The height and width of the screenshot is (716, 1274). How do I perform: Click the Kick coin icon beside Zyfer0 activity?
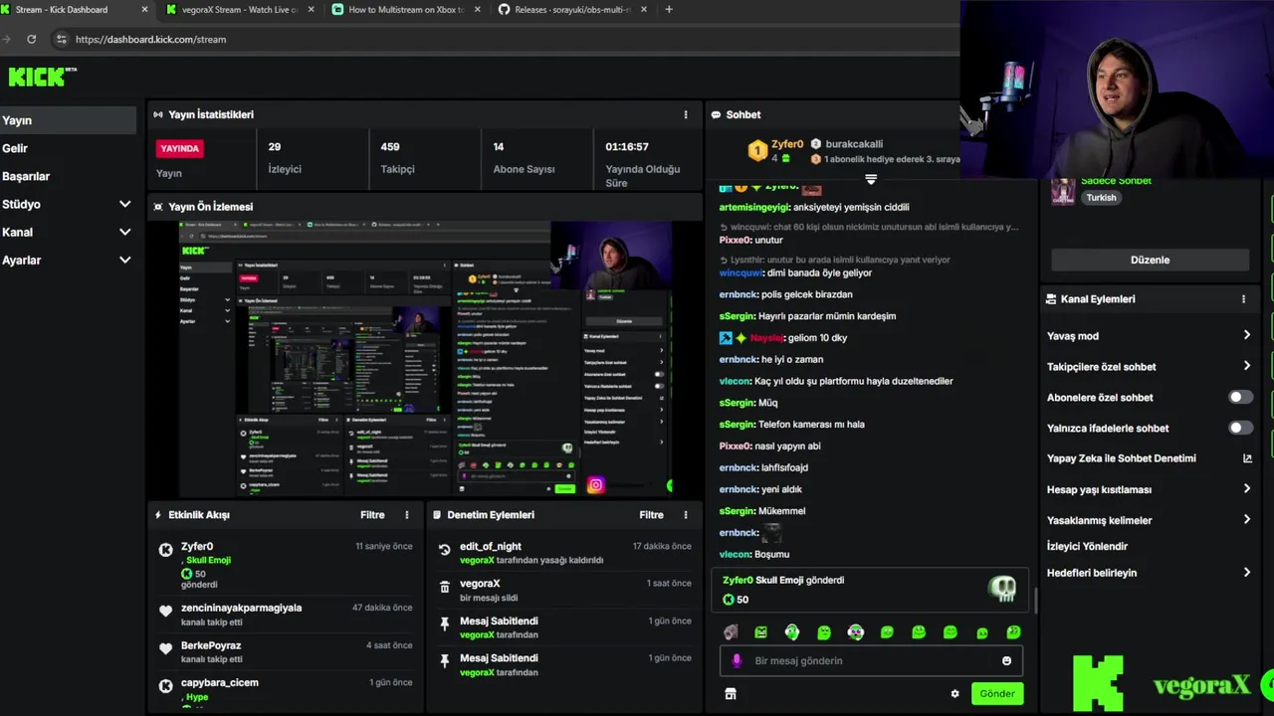(166, 550)
